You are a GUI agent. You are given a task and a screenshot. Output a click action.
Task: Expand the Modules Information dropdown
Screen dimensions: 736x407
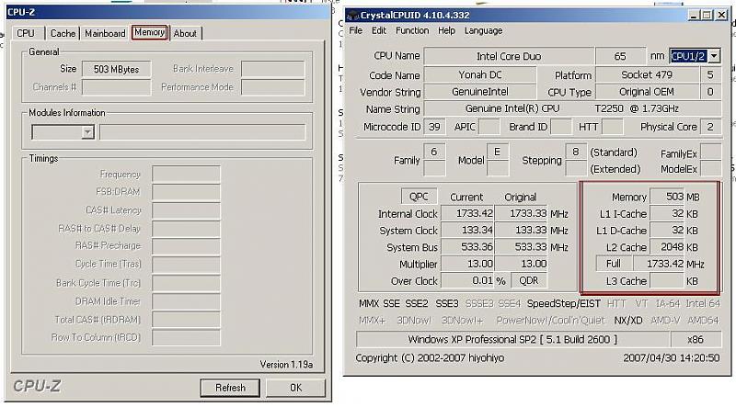[87, 131]
